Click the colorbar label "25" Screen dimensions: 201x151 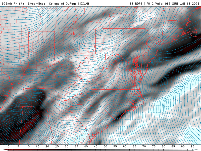point(57,146)
